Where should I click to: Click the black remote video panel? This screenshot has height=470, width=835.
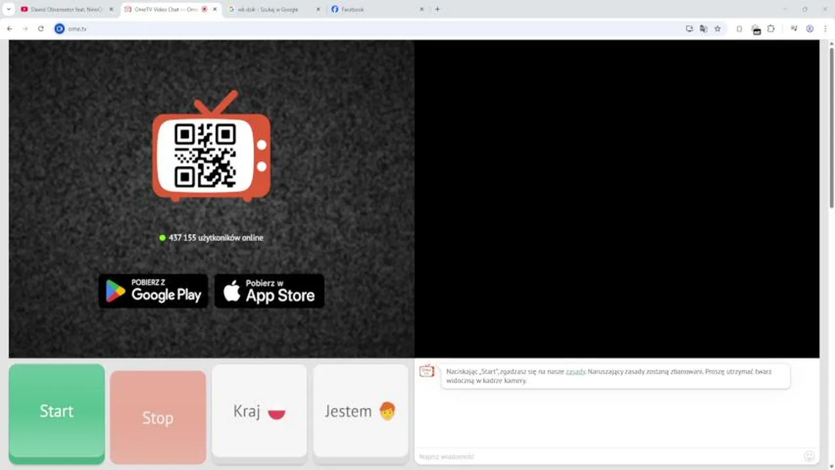click(x=617, y=199)
